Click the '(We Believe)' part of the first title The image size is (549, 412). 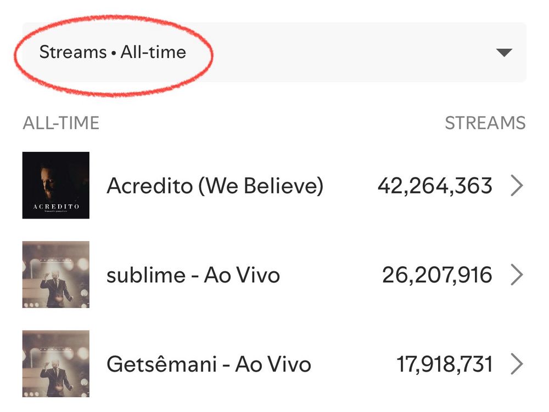point(261,186)
